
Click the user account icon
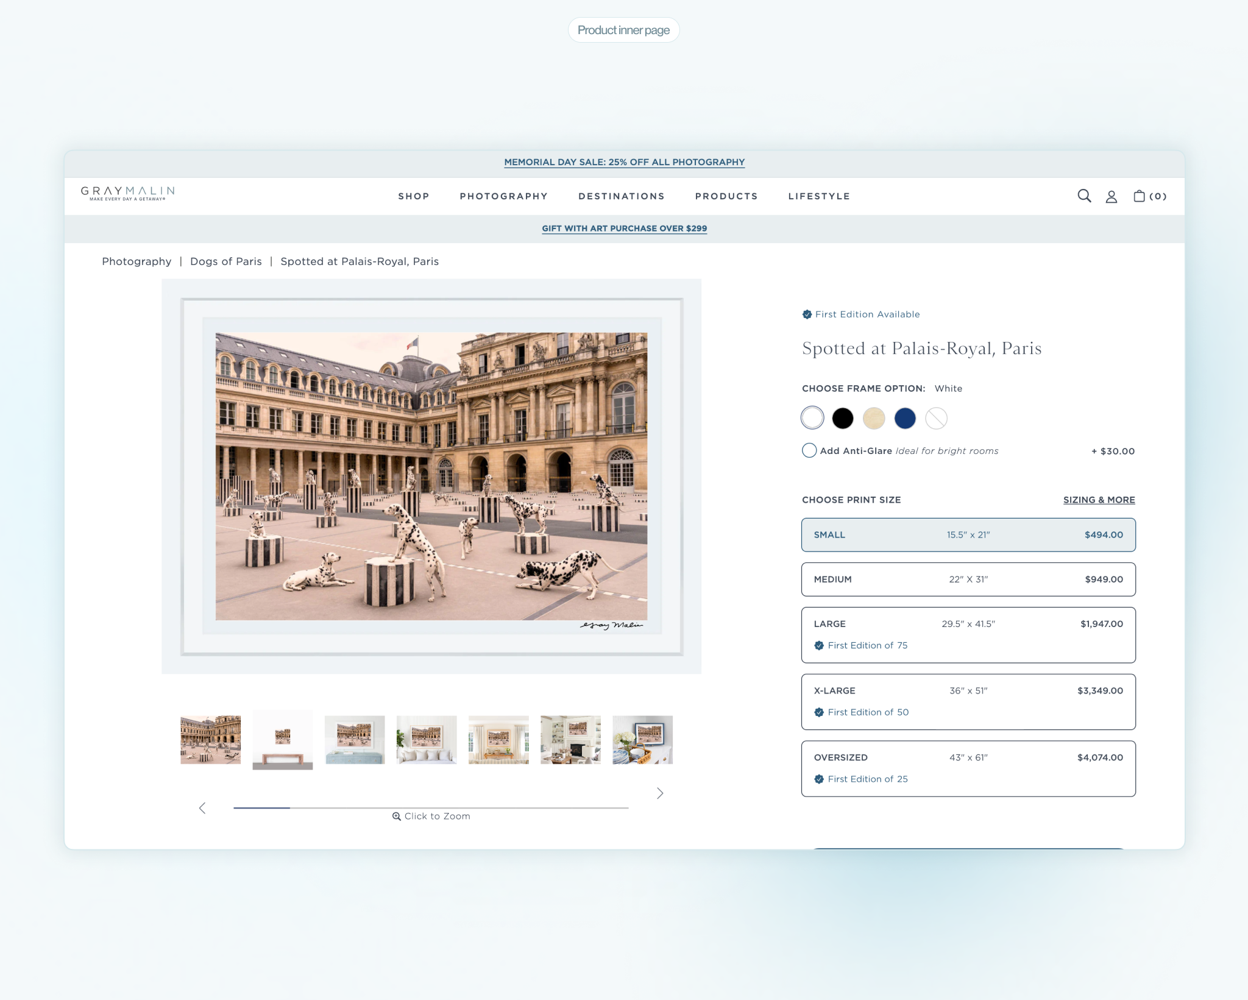tap(1111, 196)
